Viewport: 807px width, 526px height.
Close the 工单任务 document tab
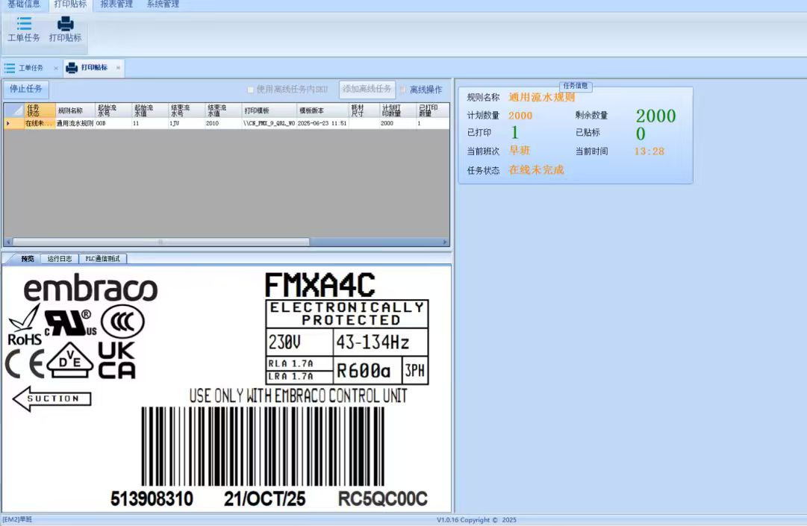point(55,68)
